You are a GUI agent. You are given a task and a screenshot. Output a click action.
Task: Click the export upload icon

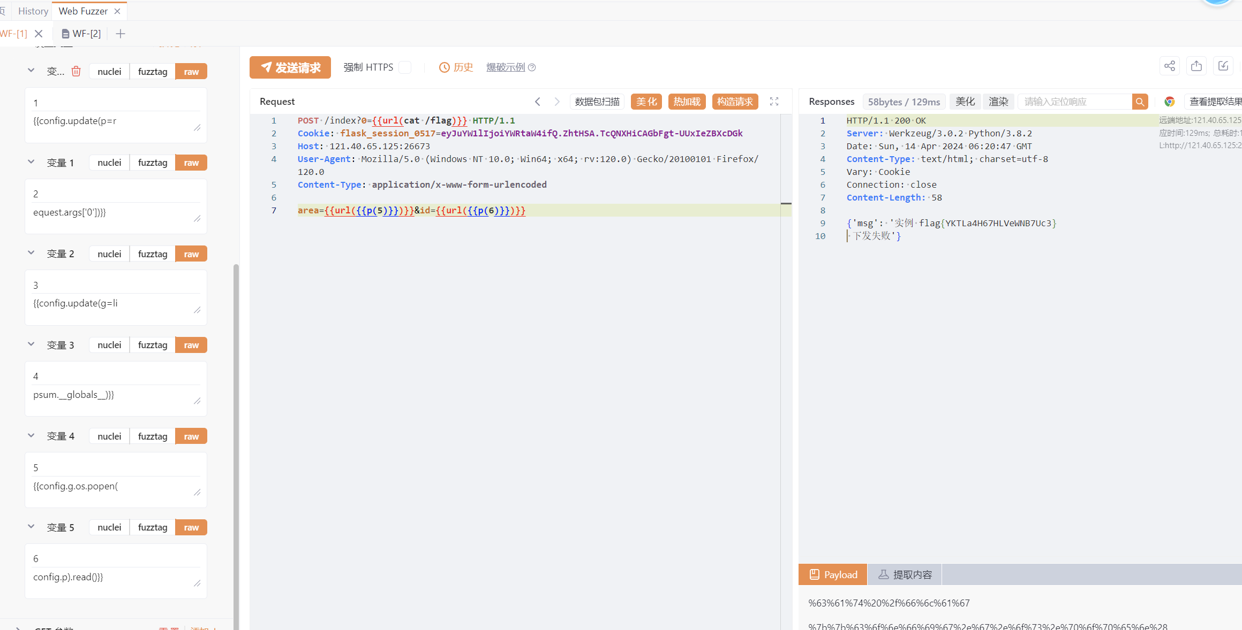click(1196, 66)
